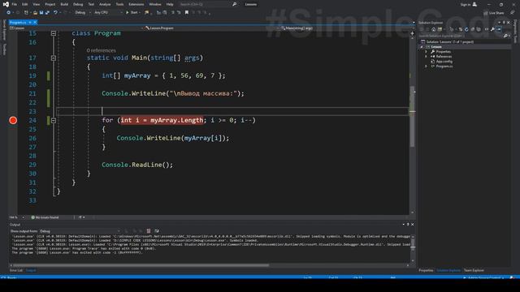
Task: Click the Open File toolbar icon
Action: [x=35, y=13]
